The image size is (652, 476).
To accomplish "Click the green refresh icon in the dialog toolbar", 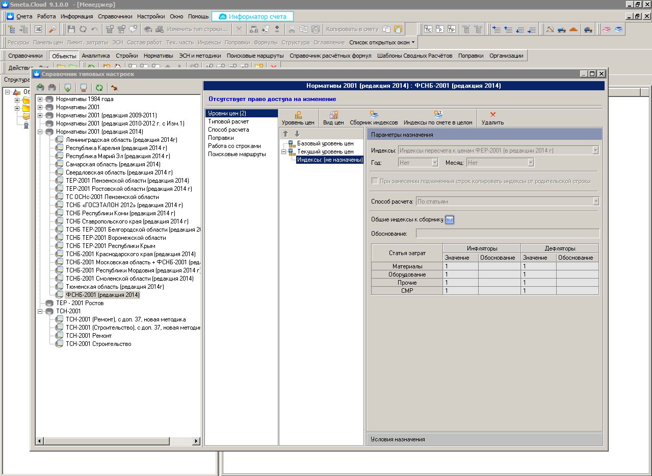I will [x=99, y=88].
